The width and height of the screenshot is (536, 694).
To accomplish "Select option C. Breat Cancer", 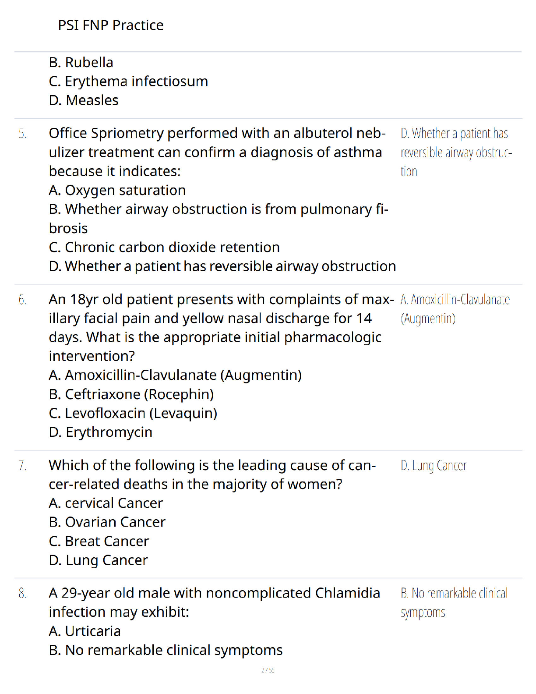I will pos(99,541).
